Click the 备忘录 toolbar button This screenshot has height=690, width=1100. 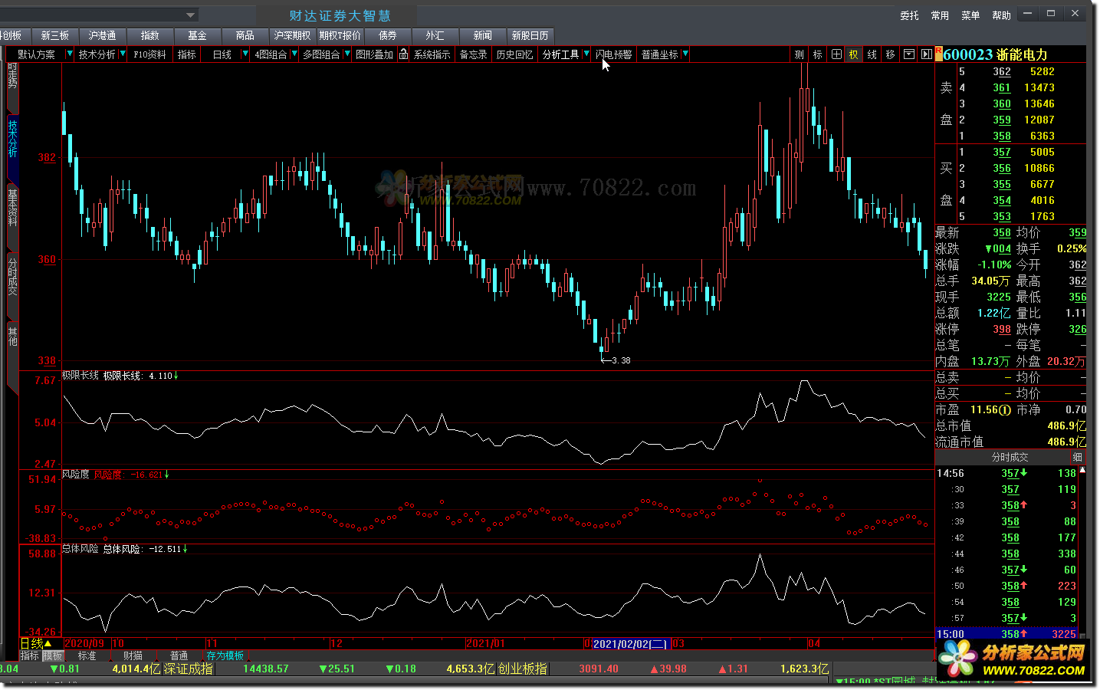point(473,54)
